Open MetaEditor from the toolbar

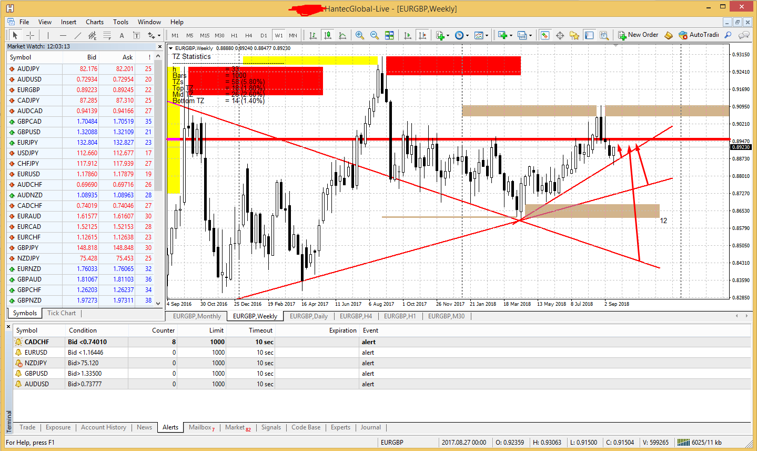tap(669, 35)
